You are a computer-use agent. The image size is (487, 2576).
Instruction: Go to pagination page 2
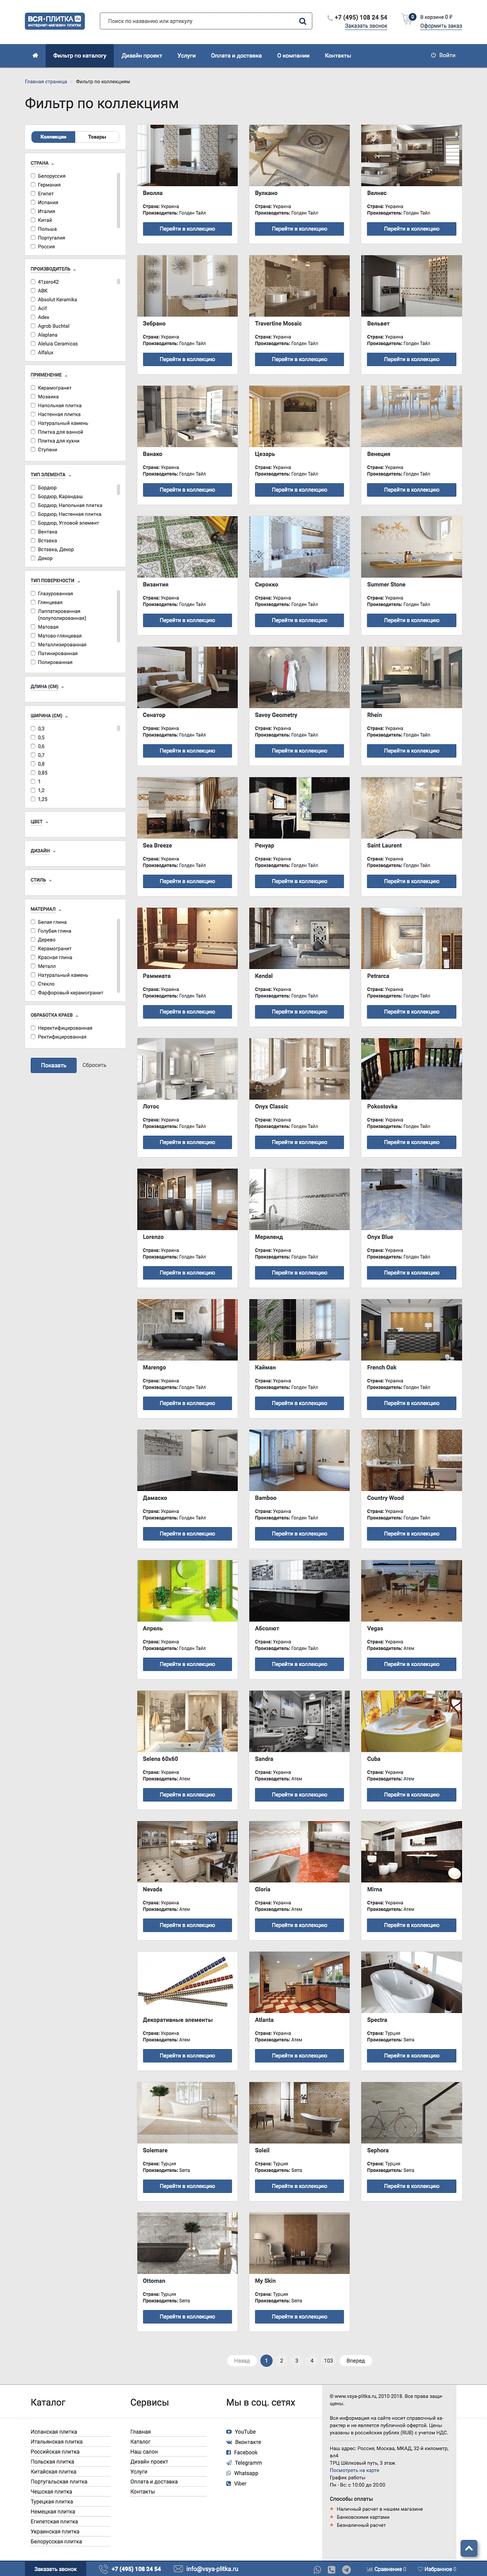[x=281, y=2360]
